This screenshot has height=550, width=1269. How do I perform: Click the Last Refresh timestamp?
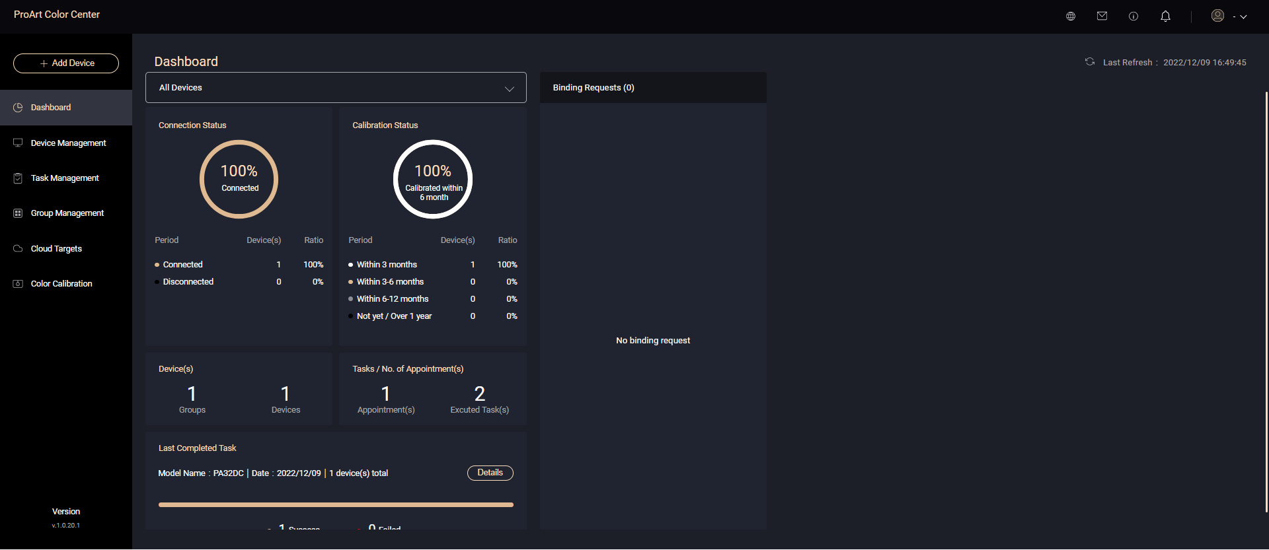tap(1205, 63)
